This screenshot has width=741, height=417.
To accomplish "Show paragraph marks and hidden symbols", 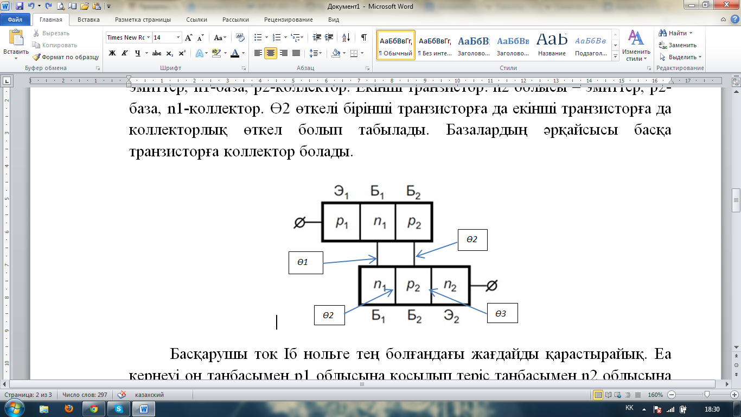I will pos(363,37).
